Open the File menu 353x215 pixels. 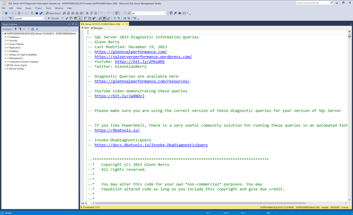(x=4, y=8)
